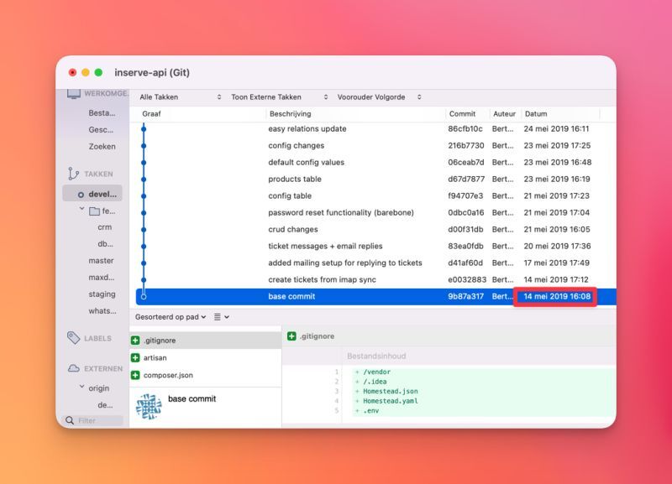Click the Externen cloud icon
This screenshot has height=484, width=672.
(73, 368)
